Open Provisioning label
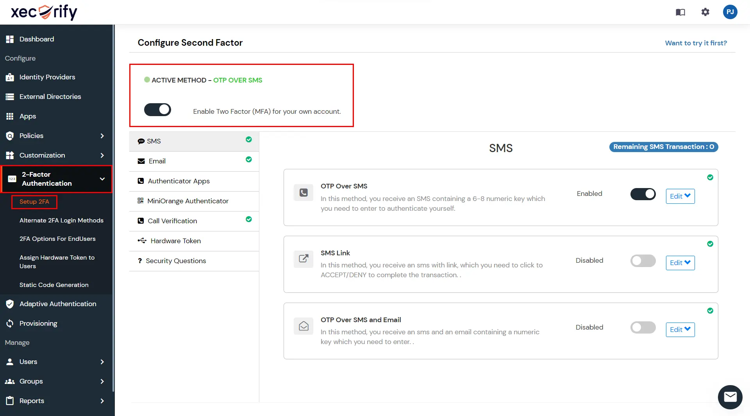Viewport: 750px width, 416px height. 38,323
